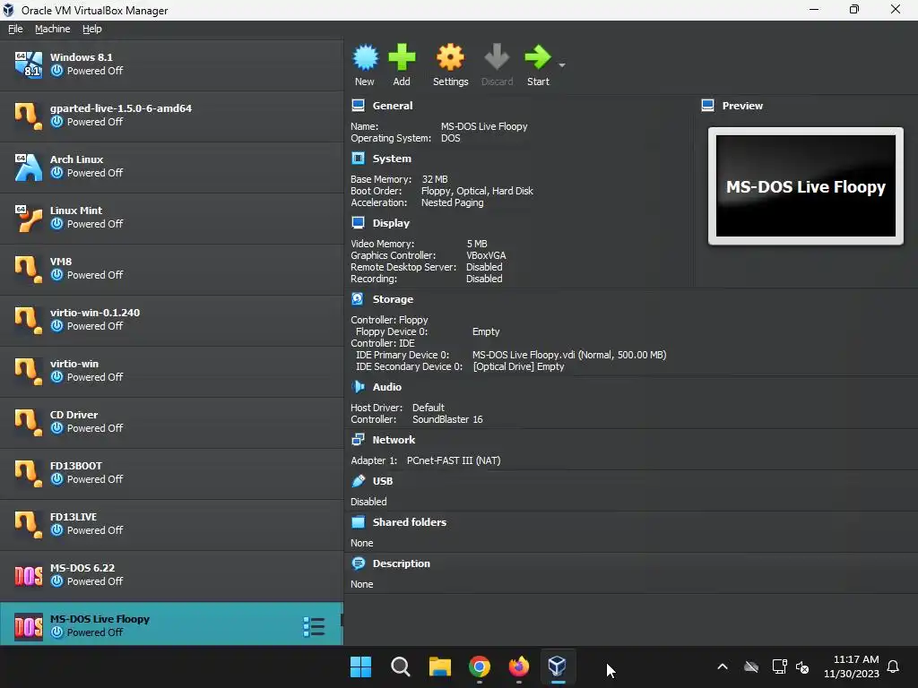Open the Display settings heading

(x=391, y=223)
